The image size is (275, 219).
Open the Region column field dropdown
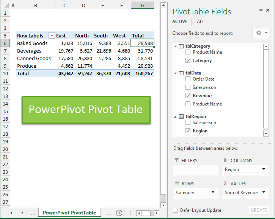[x=263, y=169]
